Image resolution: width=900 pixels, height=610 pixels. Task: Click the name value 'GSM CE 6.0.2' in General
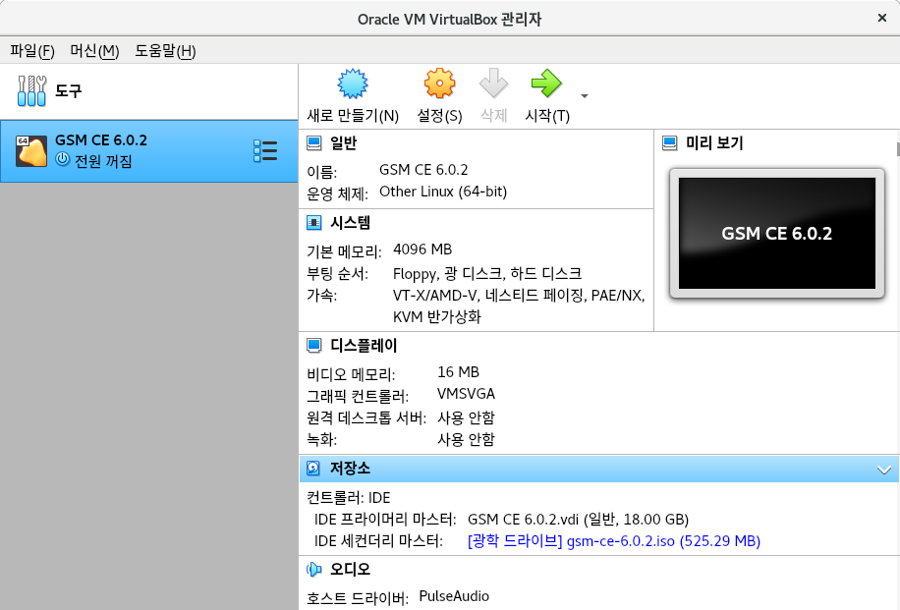click(x=423, y=170)
